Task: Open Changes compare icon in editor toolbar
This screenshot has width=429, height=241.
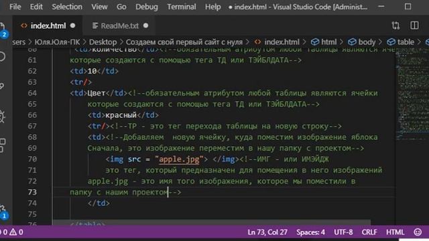Action: [395, 25]
